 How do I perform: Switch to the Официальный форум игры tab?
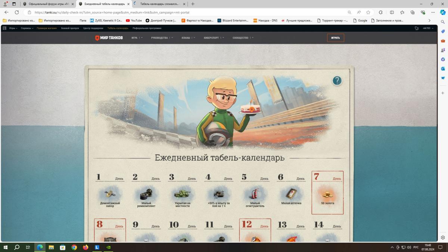point(49,4)
